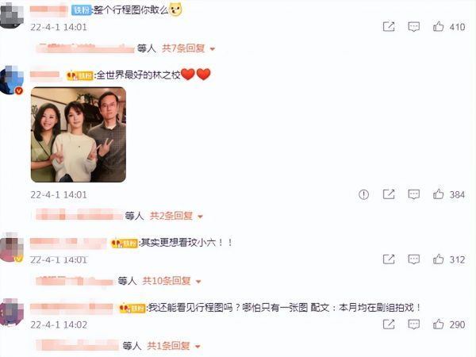Repost the comment with 312 likes
476x357 pixels.
tap(389, 259)
